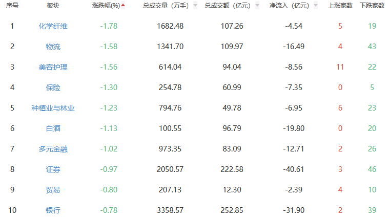Click the sort arrow next to 净流入（亿元）
The image size is (389, 218).
pyautogui.click(x=316, y=6)
